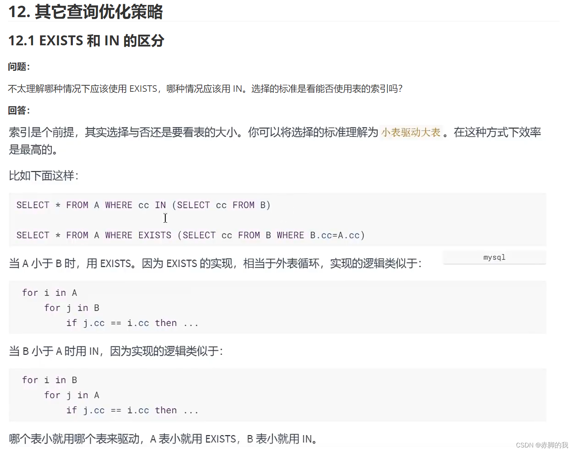574x452 pixels.
Task: Click the question paragraph about EXISTS 和 IN
Action: click(205, 89)
